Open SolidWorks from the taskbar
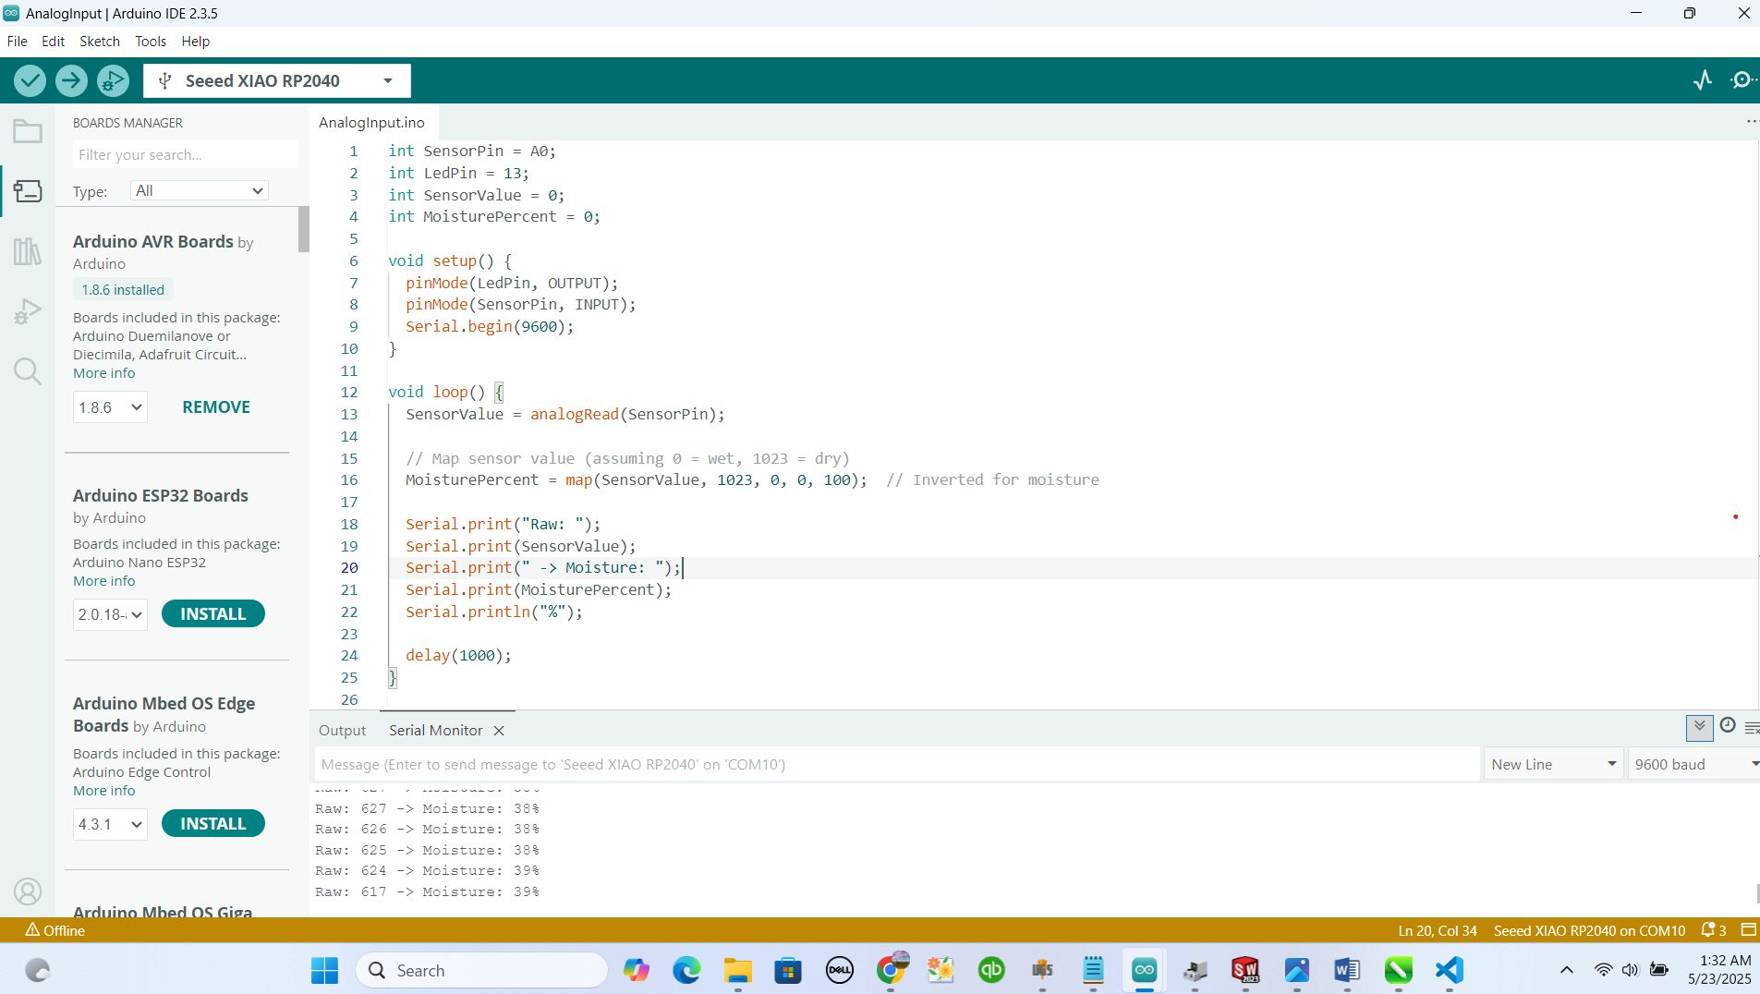 click(x=1245, y=970)
